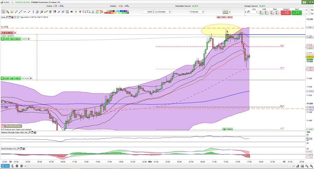The image size is (314, 169).
Task: Open the Kurs price settings wrench
Action: pyautogui.click(x=6, y=17)
